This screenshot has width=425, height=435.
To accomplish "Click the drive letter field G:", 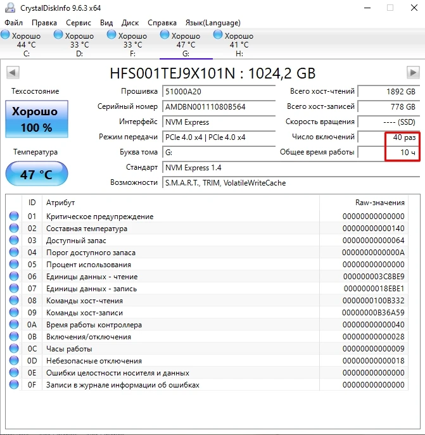I will point(219,153).
